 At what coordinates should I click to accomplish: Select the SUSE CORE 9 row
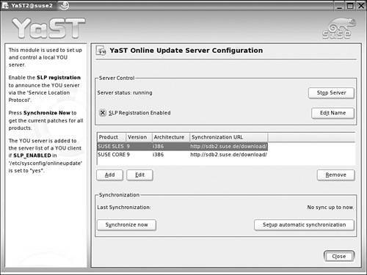pos(182,155)
